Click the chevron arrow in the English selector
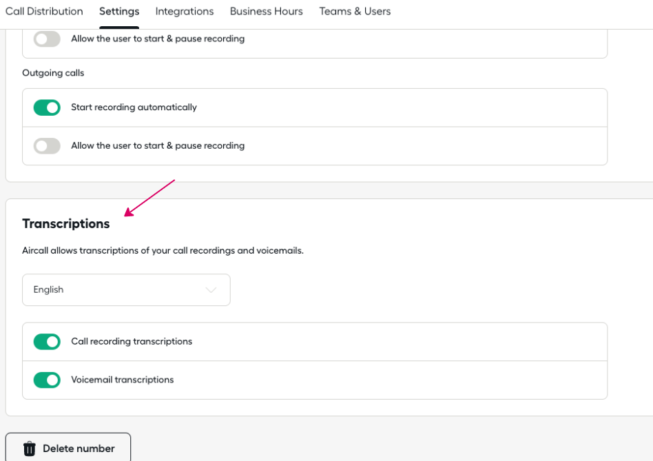The image size is (653, 461). coord(211,290)
